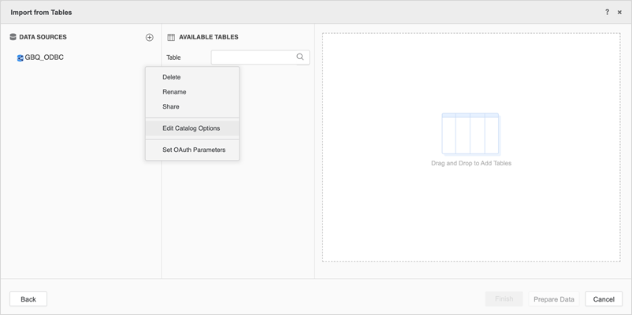Click the GBQ_ODBC connection icon
This screenshot has width=632, height=315.
click(x=20, y=58)
